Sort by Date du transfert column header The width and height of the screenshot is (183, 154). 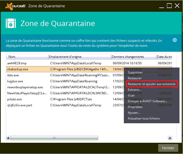pyautogui.click(x=164, y=57)
